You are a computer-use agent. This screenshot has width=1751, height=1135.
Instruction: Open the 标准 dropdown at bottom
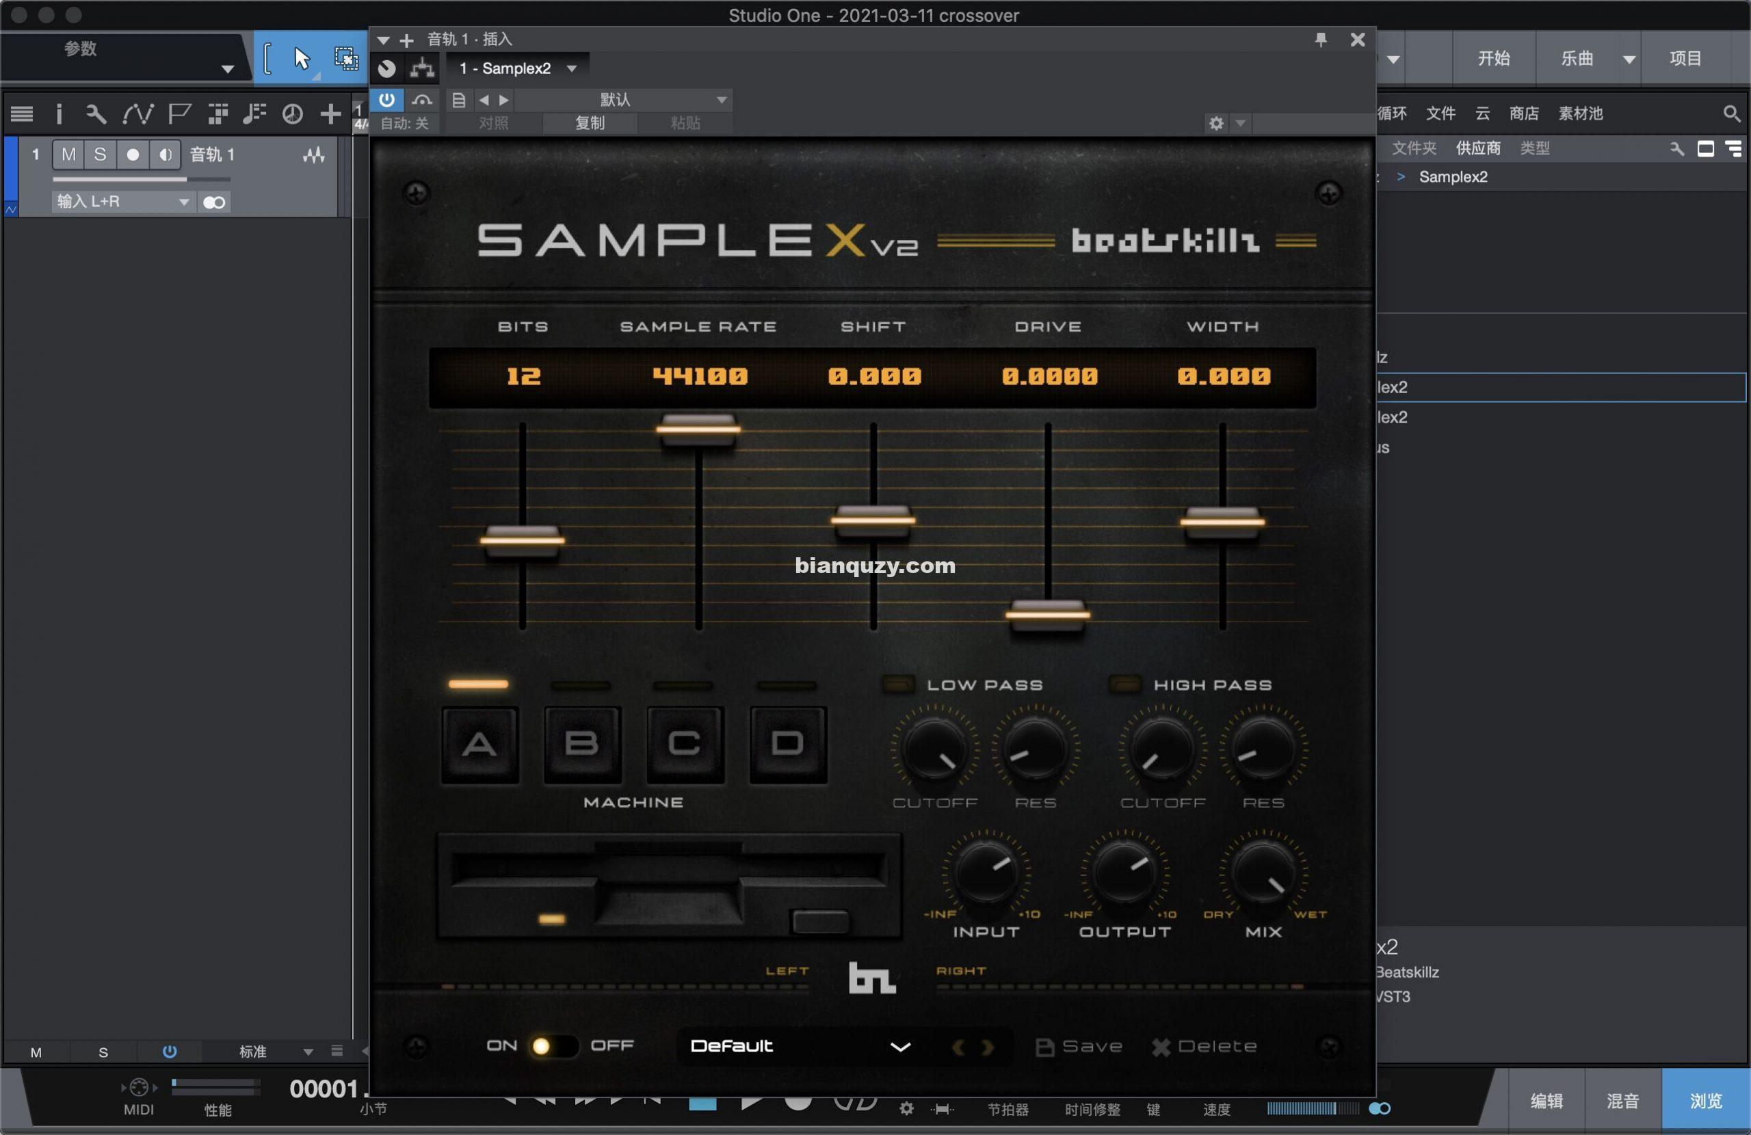(276, 1051)
